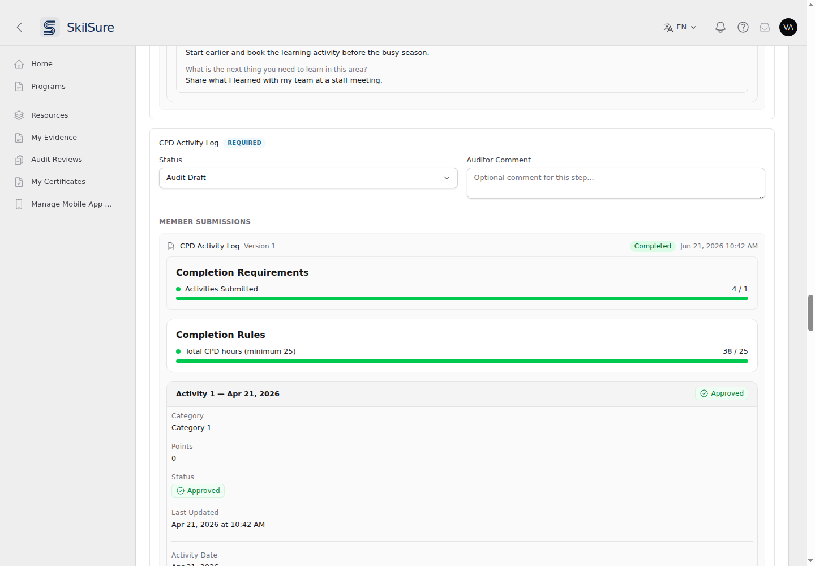Open the notifications bell
Viewport: 815px width, 566px height.
[720, 27]
